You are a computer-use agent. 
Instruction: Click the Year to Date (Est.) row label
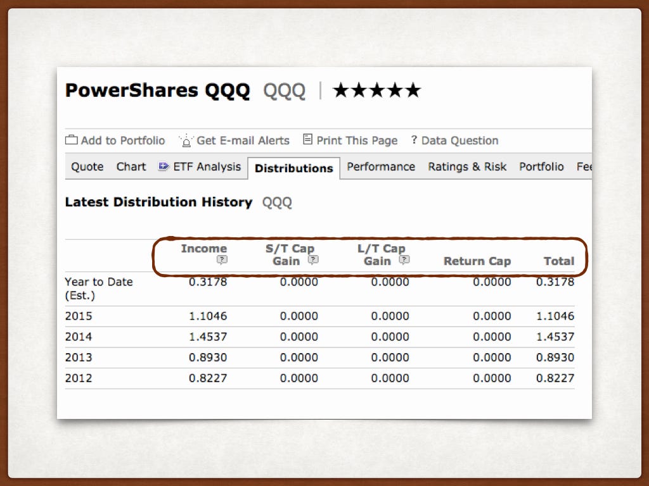click(99, 289)
